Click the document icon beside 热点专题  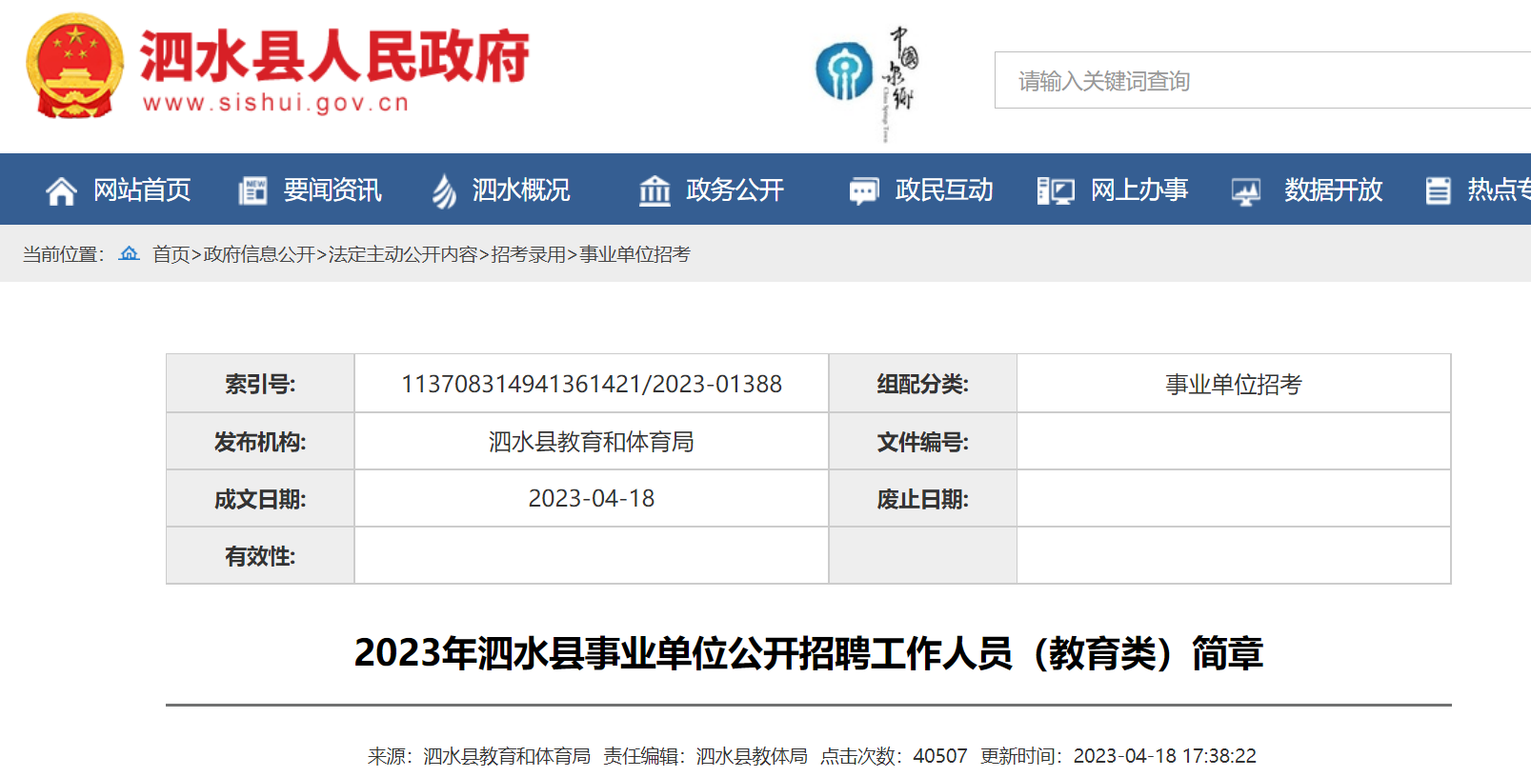click(x=1438, y=191)
